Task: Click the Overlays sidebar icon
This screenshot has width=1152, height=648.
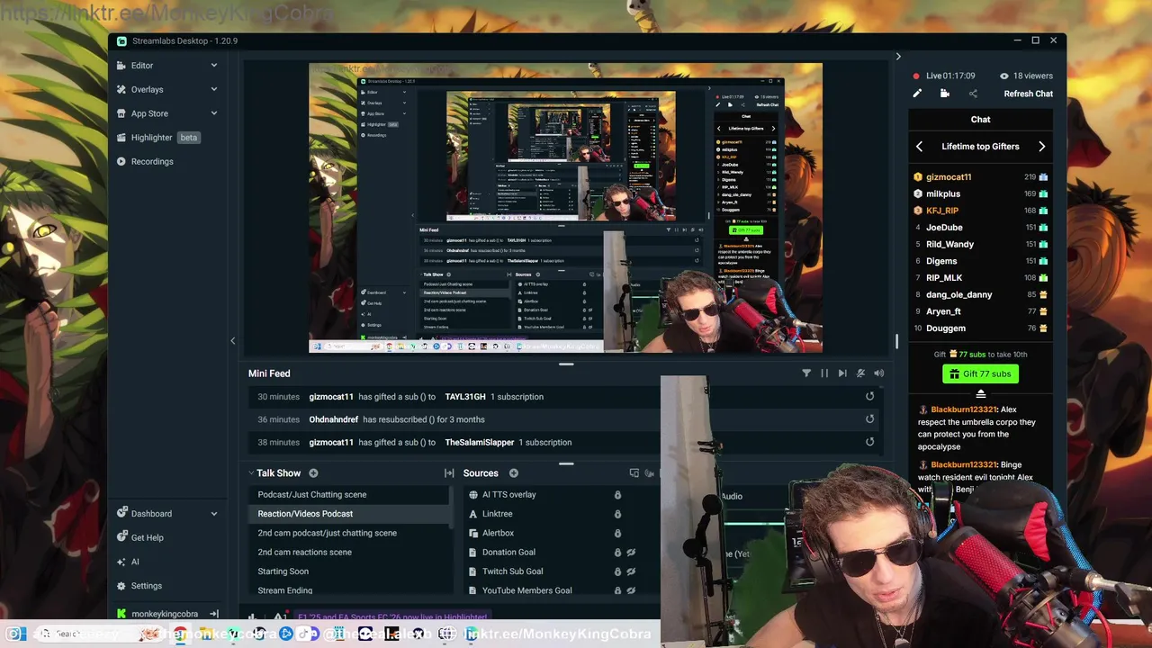Action: click(121, 89)
